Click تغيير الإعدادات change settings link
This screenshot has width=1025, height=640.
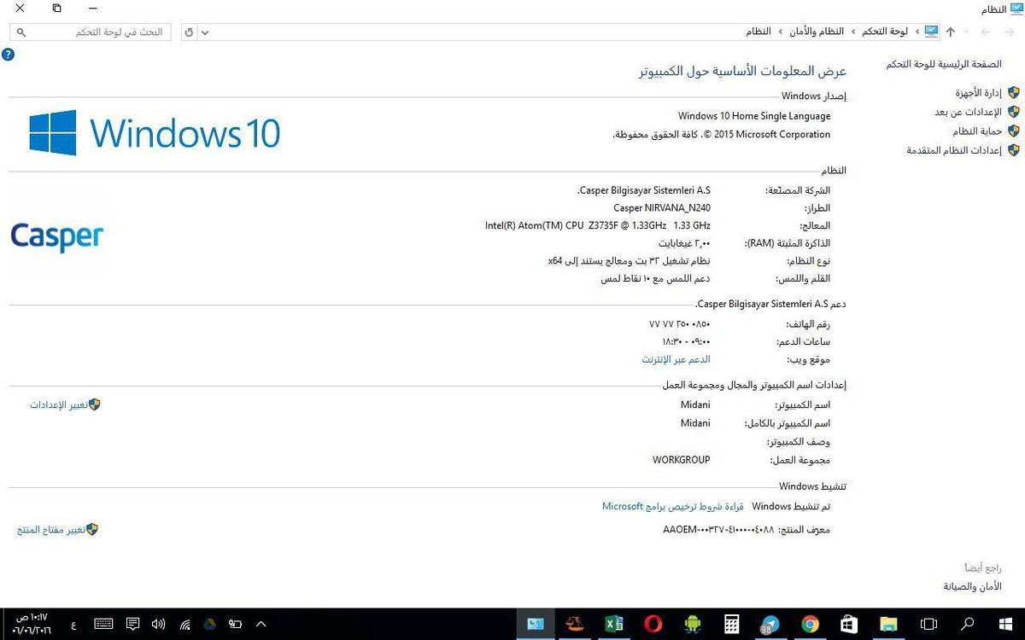(59, 404)
